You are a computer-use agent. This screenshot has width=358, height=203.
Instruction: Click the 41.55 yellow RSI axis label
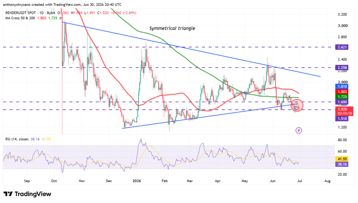pyautogui.click(x=342, y=159)
